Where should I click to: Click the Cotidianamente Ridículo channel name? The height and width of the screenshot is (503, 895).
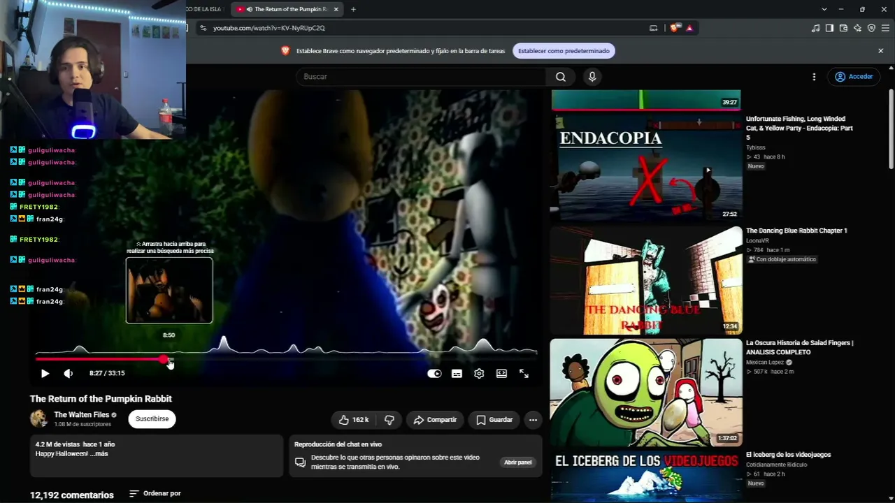click(776, 465)
